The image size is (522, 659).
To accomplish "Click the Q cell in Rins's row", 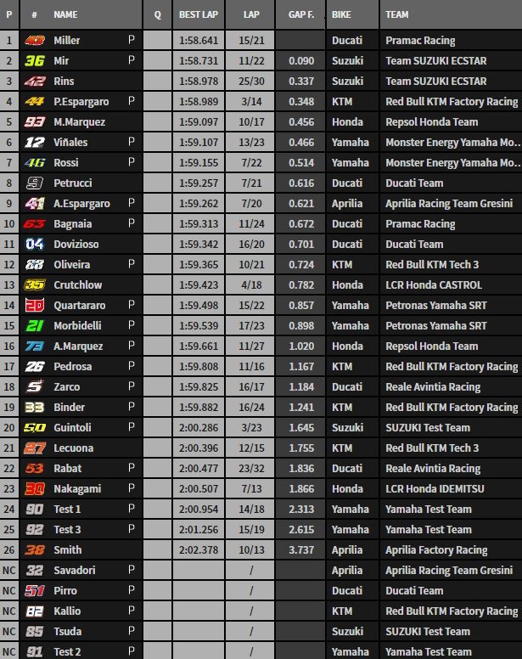I will point(157,82).
